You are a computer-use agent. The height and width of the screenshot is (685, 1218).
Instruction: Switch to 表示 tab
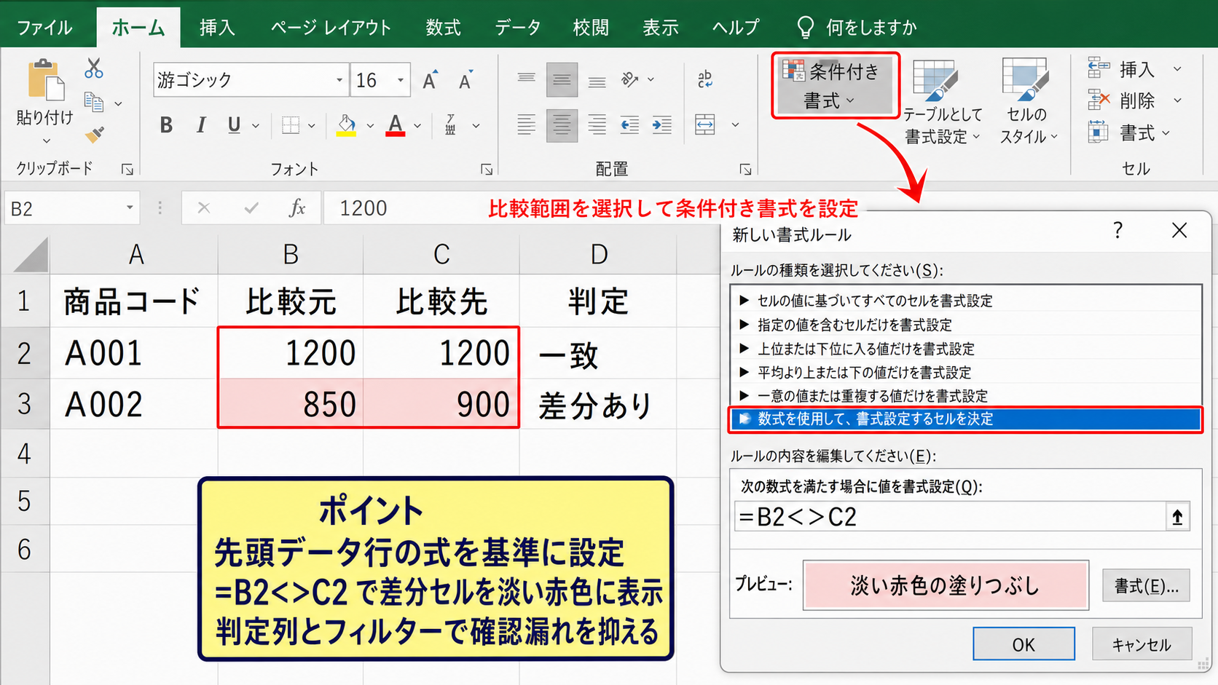(x=661, y=28)
